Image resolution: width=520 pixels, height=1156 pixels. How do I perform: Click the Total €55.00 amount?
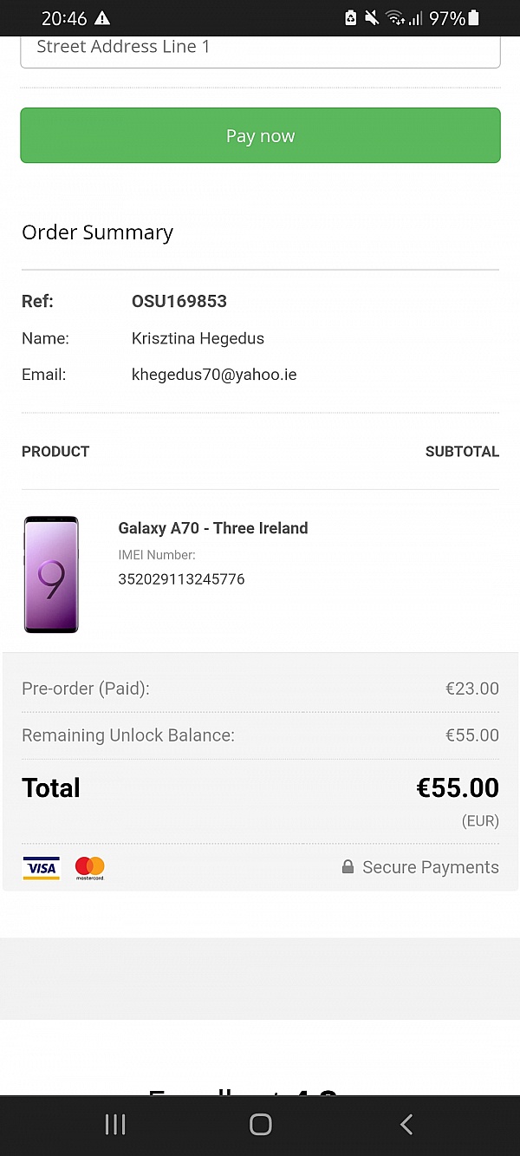coord(458,787)
